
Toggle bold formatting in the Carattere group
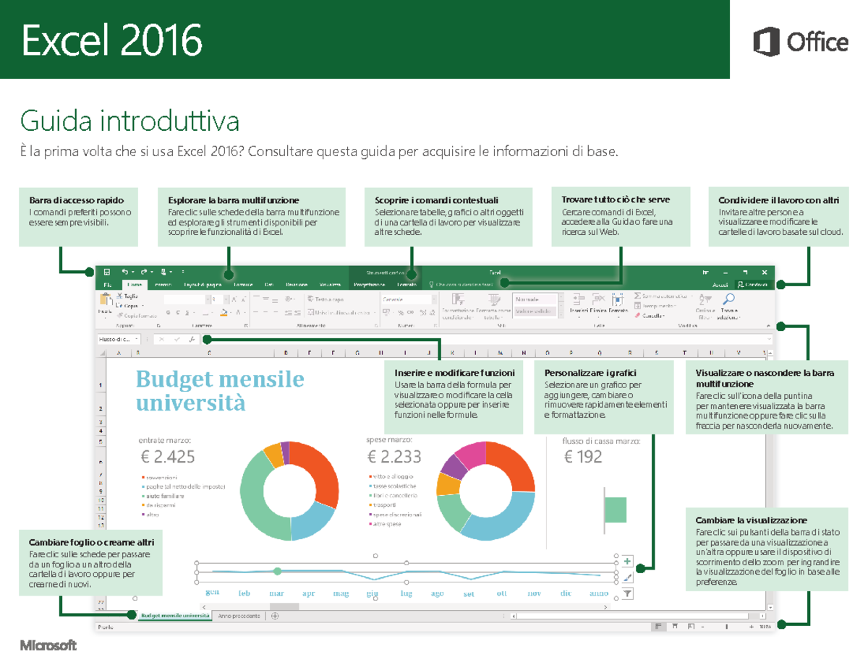coord(168,312)
